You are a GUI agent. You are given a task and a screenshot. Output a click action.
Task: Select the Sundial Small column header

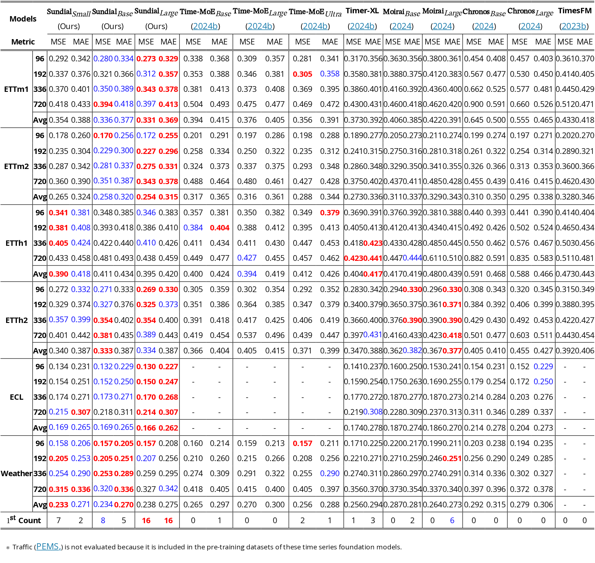(69, 13)
